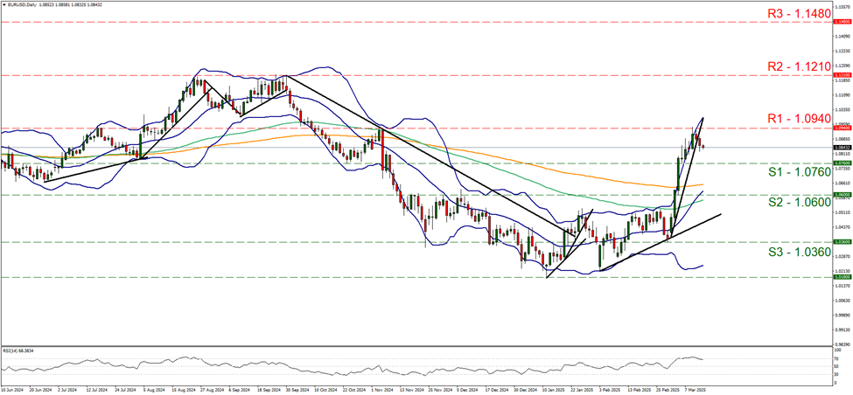Select the red 1.09400 price tag on axis
The image size is (853, 395).
[x=843, y=128]
